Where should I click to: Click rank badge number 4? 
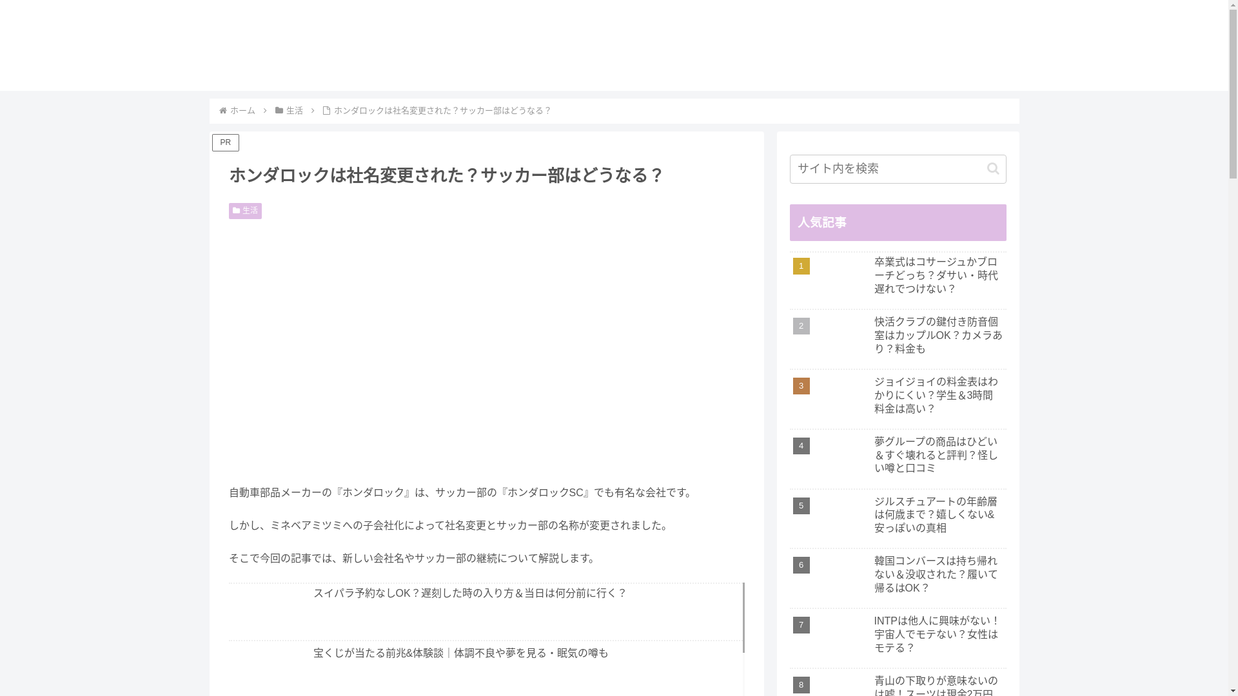point(801,446)
